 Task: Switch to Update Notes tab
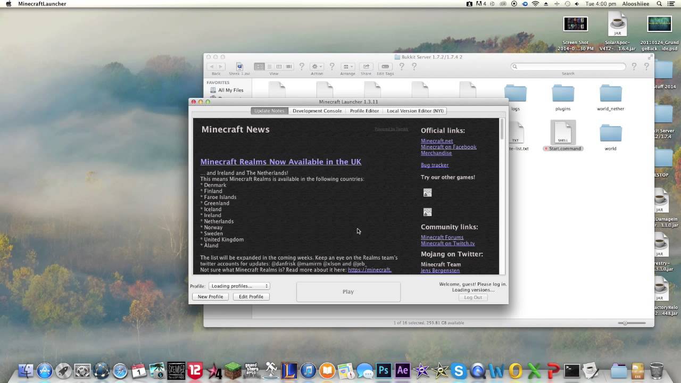[269, 111]
